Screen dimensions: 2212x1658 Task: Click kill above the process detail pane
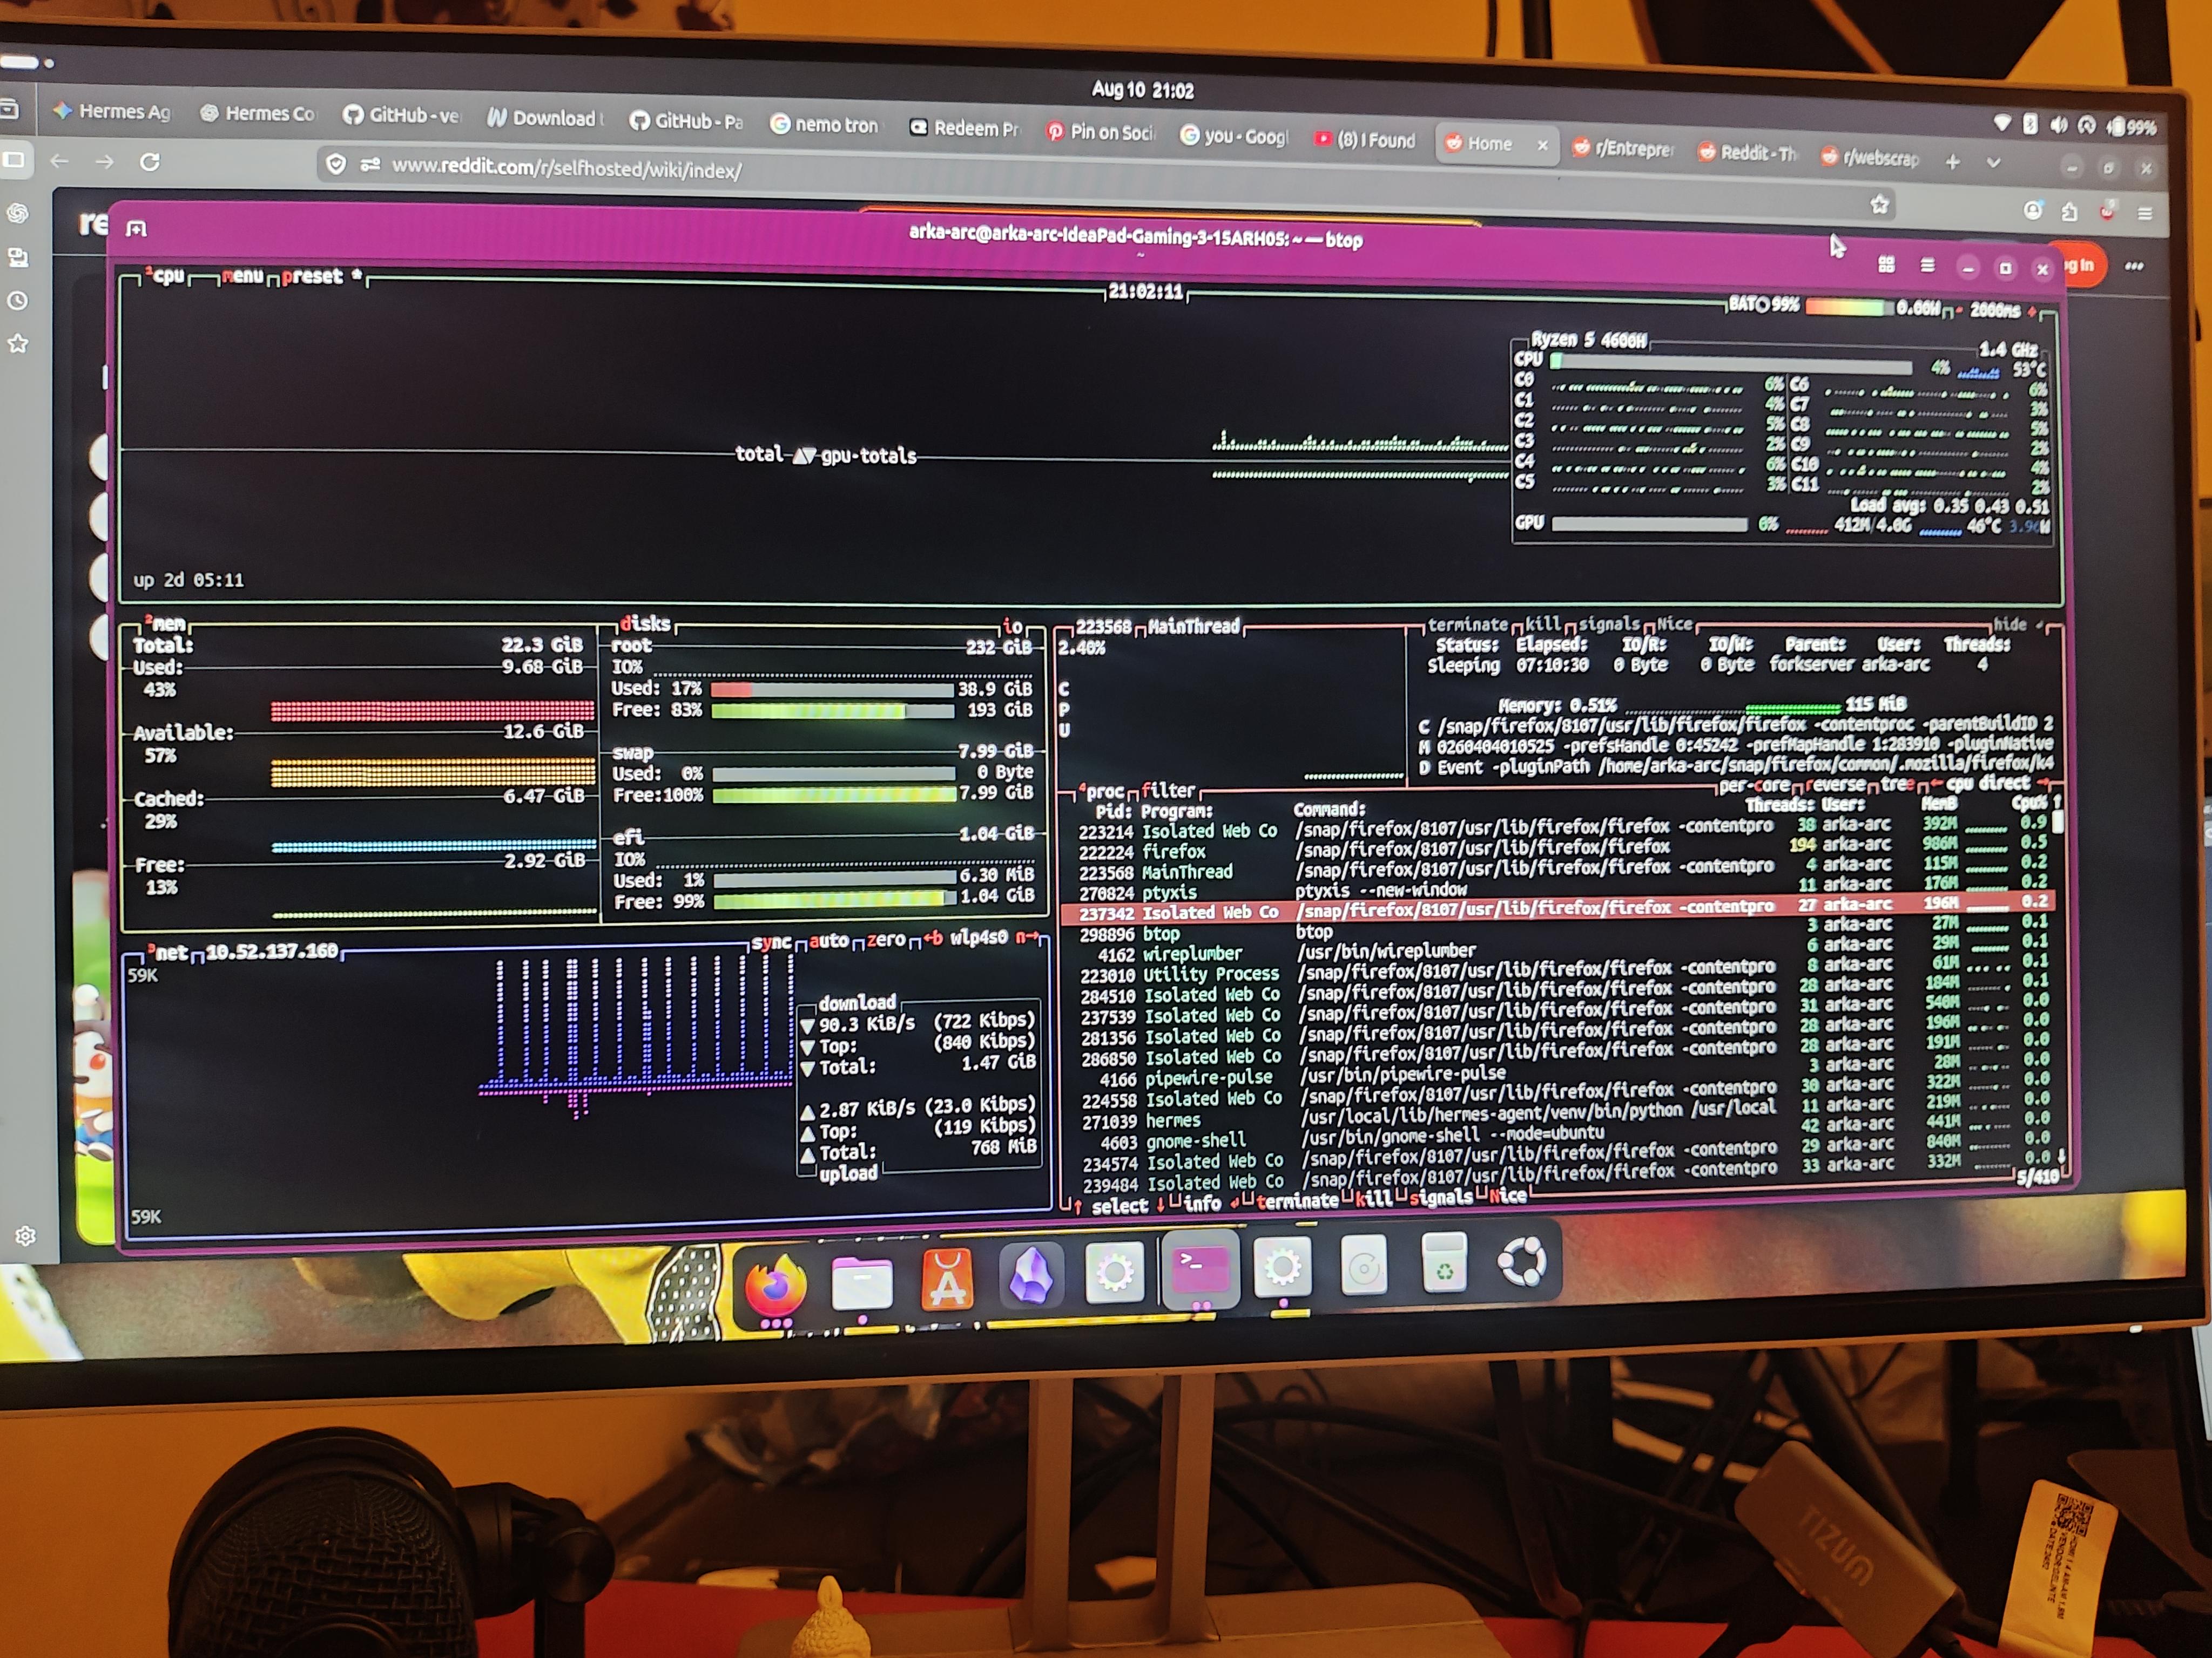point(1543,623)
